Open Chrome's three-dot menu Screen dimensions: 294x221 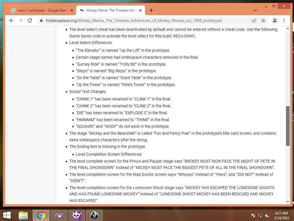[284, 20]
